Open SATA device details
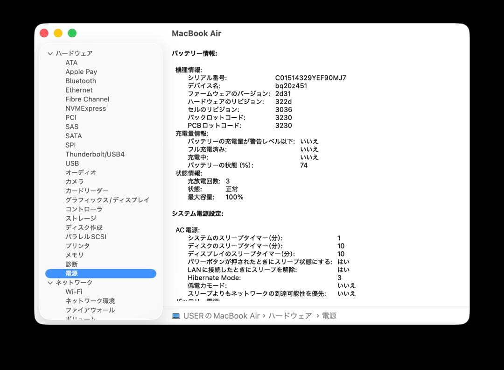Viewport: 504px width, 370px height. (x=73, y=135)
